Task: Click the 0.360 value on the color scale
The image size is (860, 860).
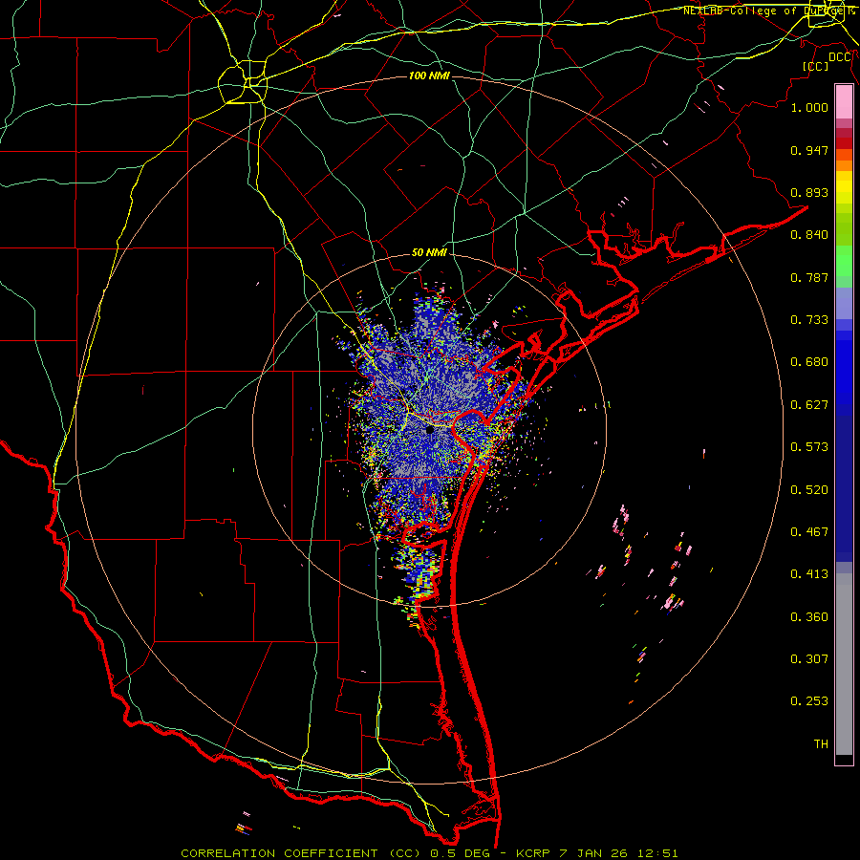Action: pos(809,617)
